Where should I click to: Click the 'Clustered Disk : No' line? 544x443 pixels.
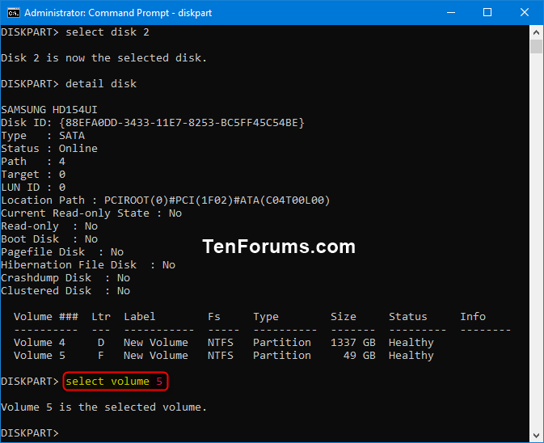pyautogui.click(x=65, y=291)
